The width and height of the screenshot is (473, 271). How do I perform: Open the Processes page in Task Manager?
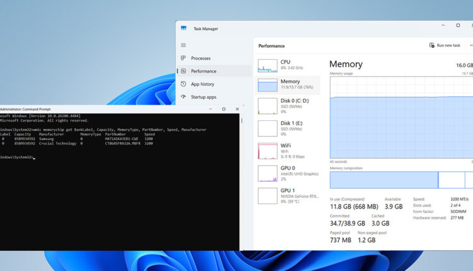[200, 58]
